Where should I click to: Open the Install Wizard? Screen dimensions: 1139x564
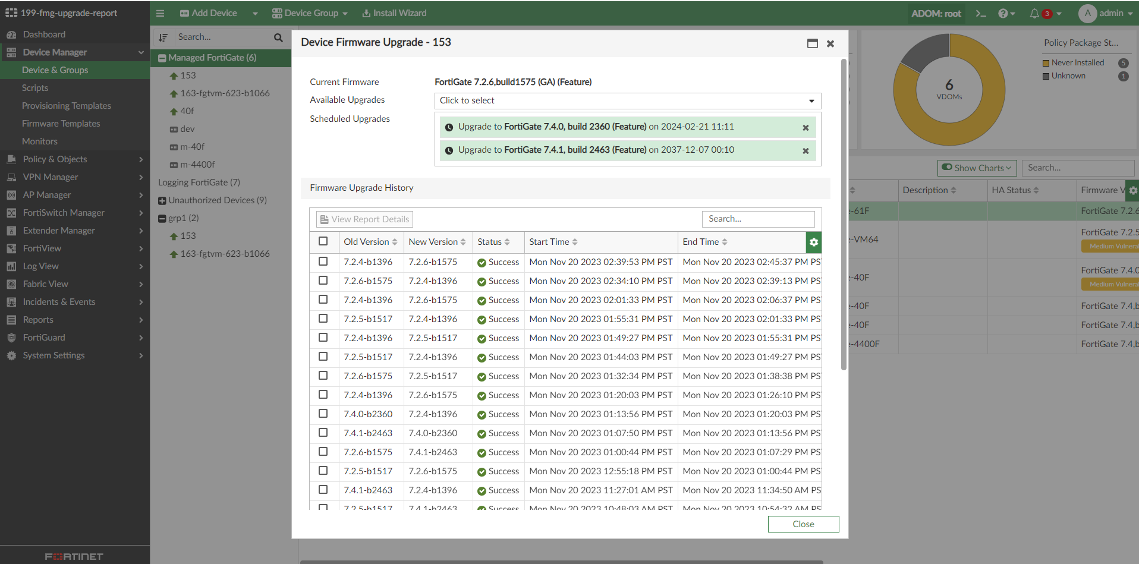pos(394,12)
